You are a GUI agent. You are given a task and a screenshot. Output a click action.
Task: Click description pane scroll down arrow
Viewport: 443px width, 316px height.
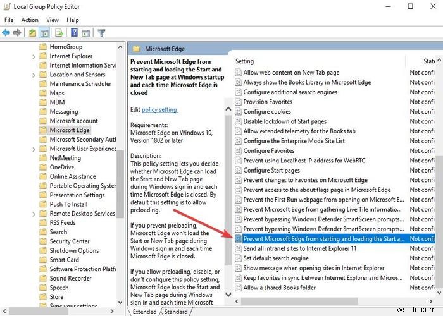(228, 295)
